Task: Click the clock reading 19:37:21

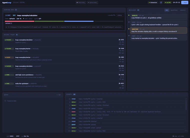Action: 176,2
